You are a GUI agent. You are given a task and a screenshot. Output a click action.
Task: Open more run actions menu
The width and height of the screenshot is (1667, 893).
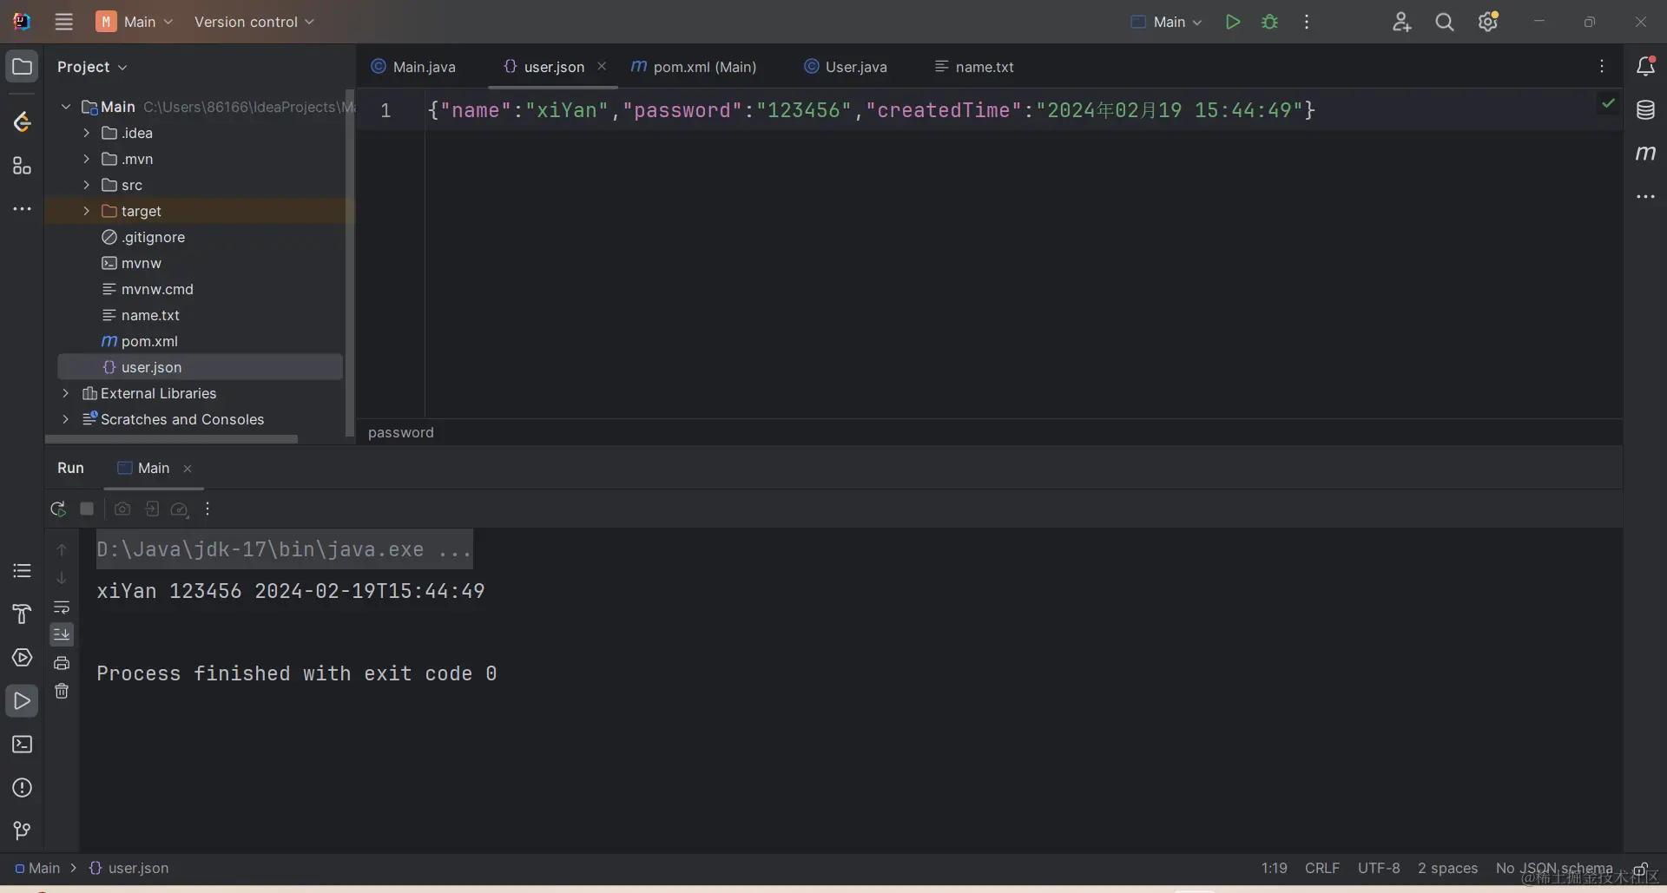tap(1307, 22)
